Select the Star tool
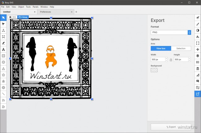 click(x=3, y=81)
